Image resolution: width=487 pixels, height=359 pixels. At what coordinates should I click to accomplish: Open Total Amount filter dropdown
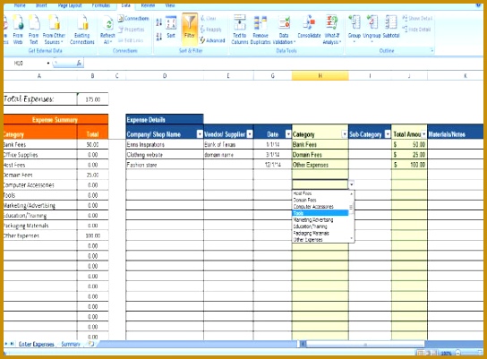pyautogui.click(x=423, y=134)
